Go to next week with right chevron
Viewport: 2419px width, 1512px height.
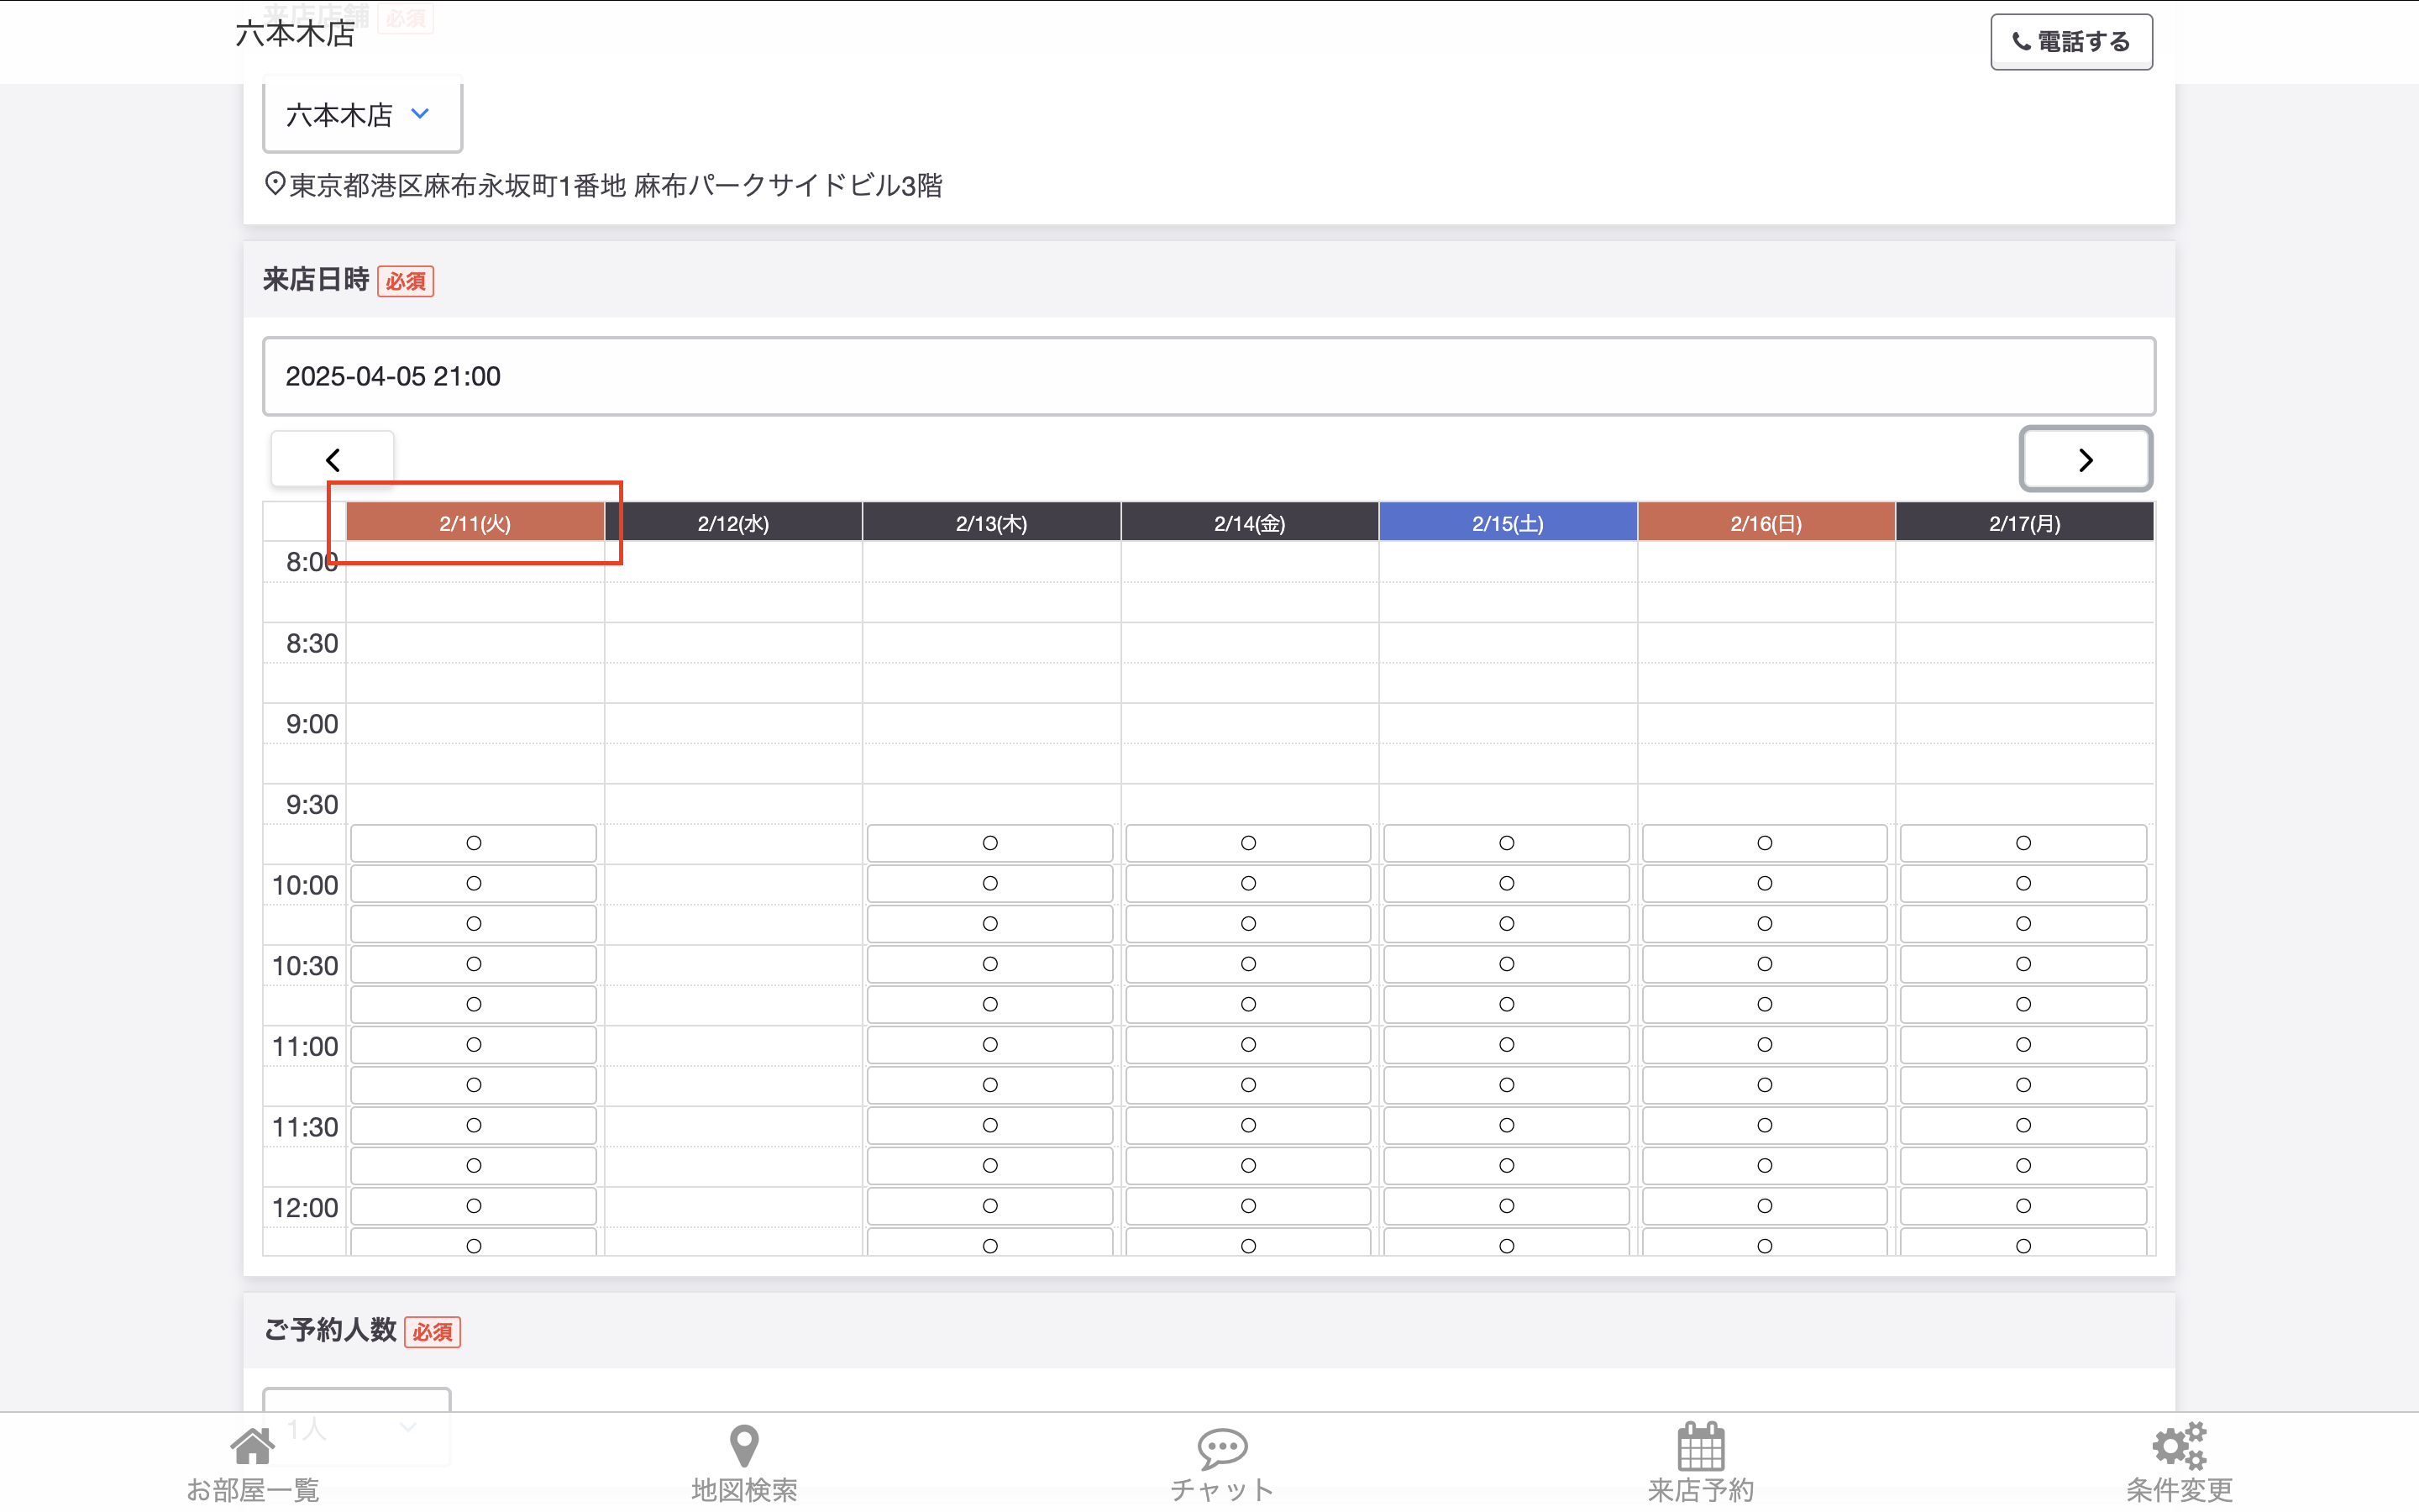(x=2086, y=460)
